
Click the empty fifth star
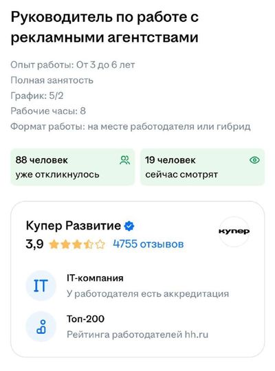[100, 244]
